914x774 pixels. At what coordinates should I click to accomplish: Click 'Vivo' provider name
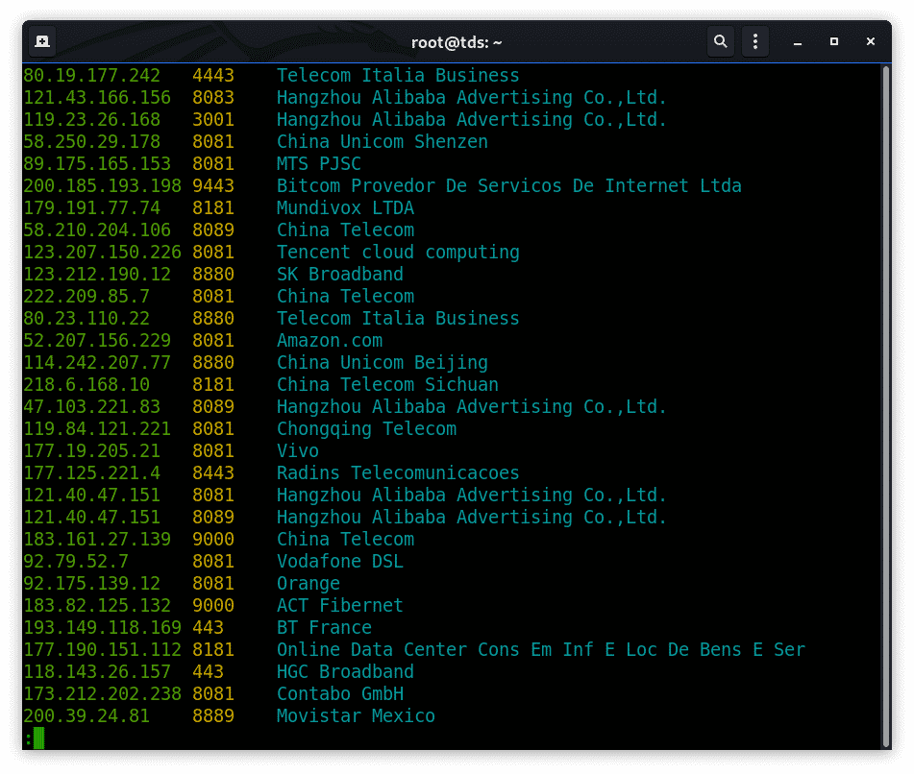click(298, 451)
